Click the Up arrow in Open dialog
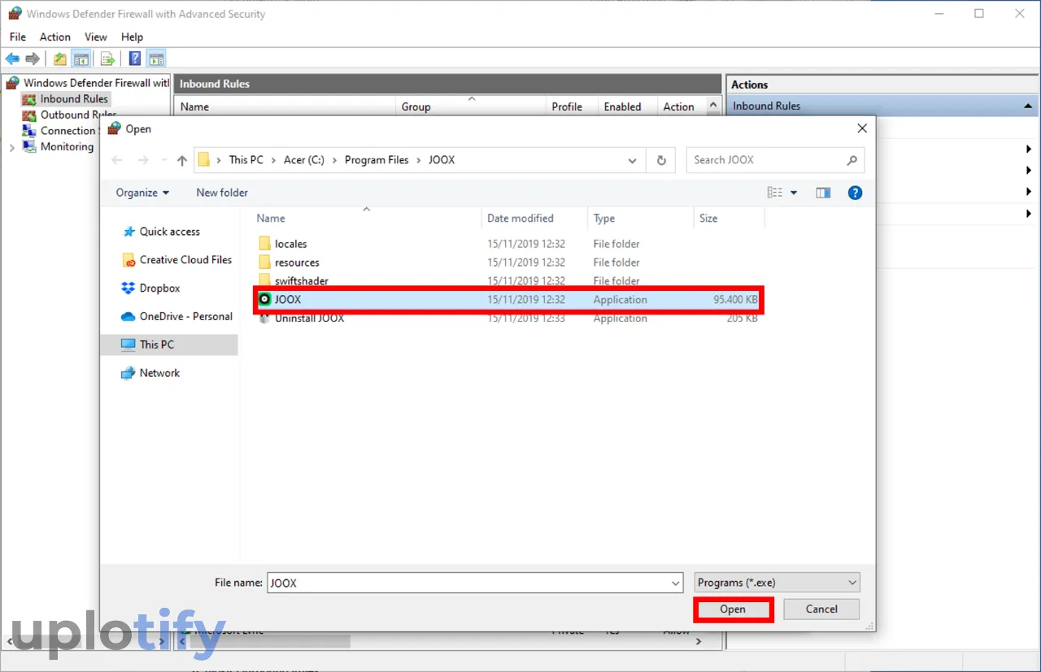The height and width of the screenshot is (672, 1041). tap(182, 161)
